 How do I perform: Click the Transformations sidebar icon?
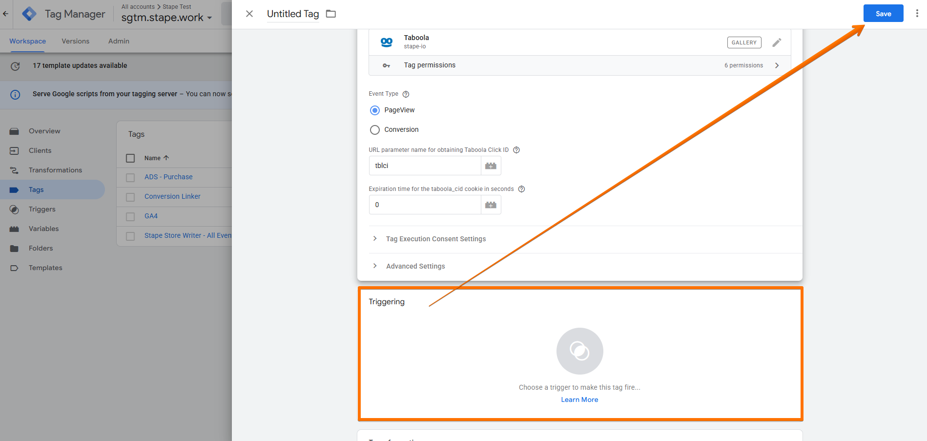click(14, 170)
